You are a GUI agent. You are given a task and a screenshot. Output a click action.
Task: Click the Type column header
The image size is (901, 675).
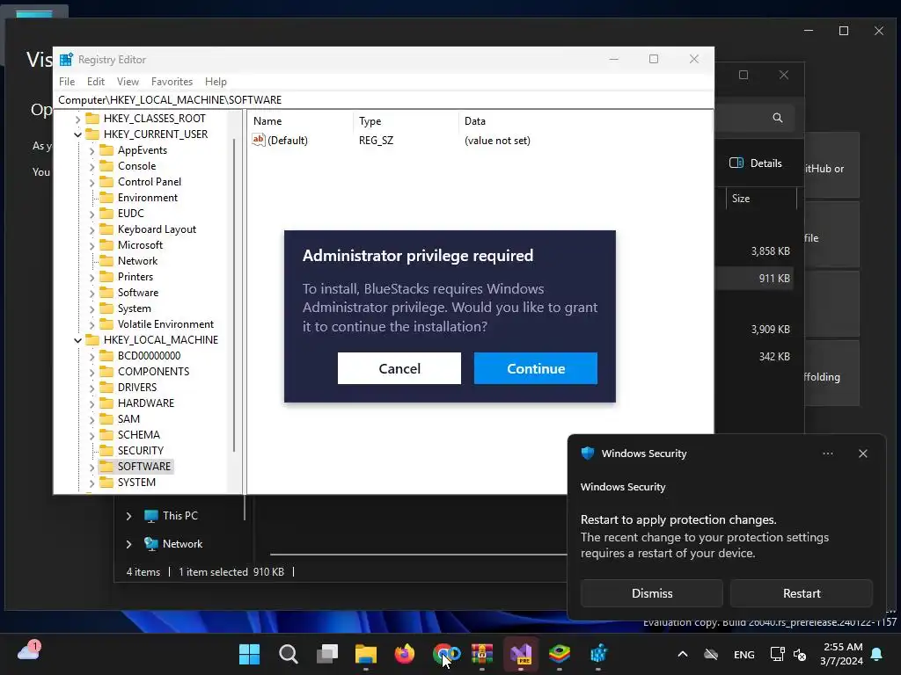click(x=407, y=121)
